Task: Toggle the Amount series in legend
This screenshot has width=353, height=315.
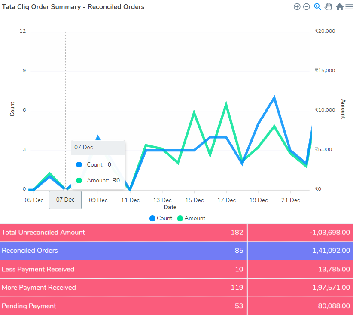Action: tap(192, 218)
